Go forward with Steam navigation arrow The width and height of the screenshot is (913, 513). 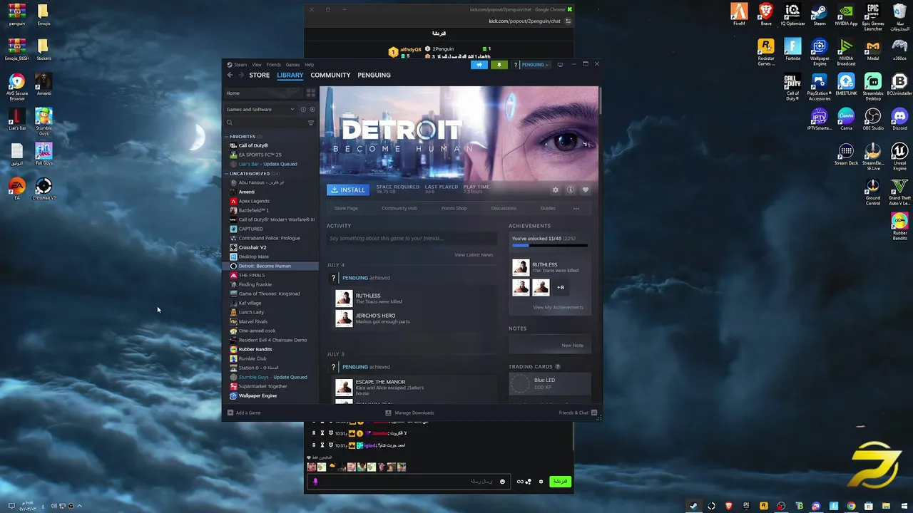tap(241, 75)
